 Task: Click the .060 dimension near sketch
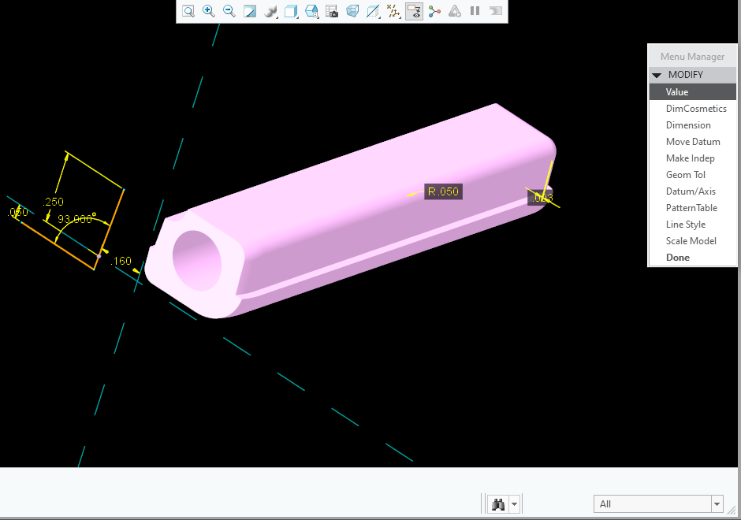(18, 212)
